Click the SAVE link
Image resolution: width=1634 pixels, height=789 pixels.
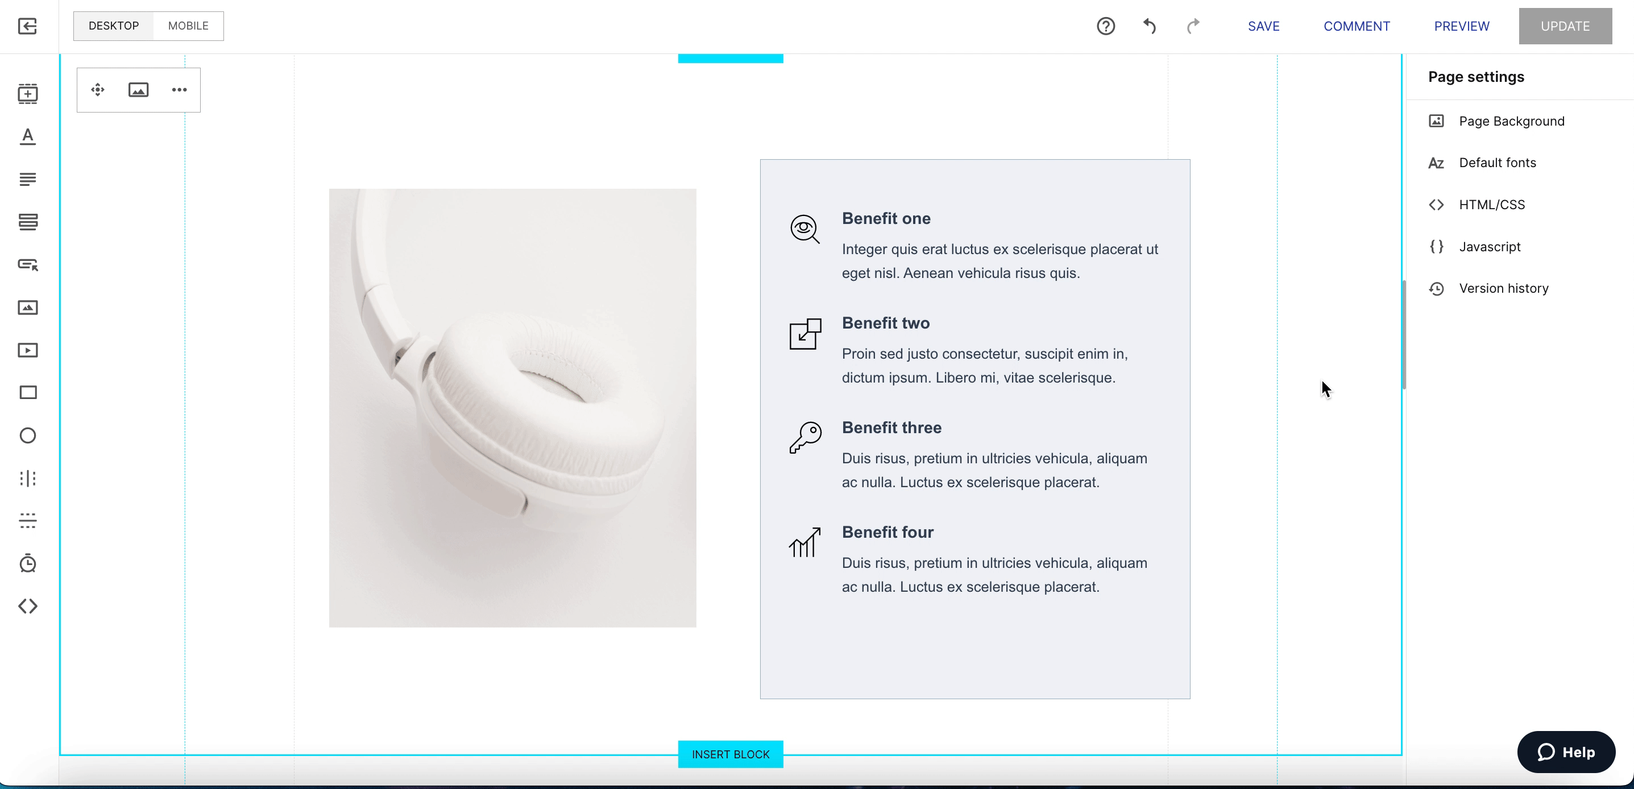[1263, 26]
